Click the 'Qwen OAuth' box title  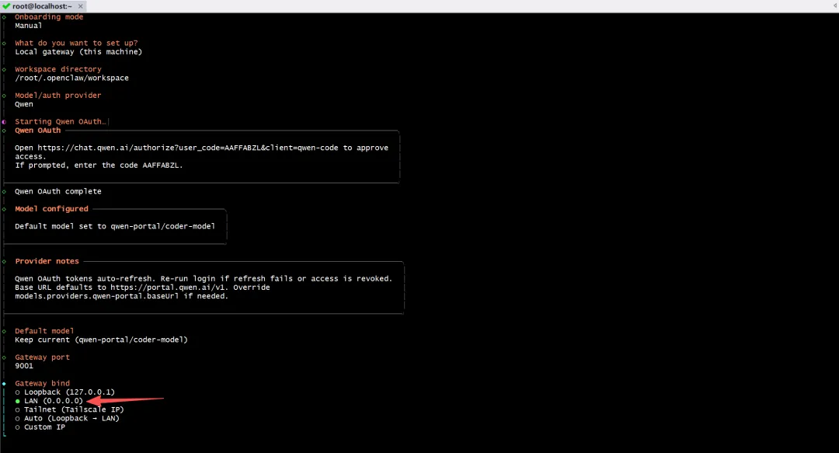point(38,130)
